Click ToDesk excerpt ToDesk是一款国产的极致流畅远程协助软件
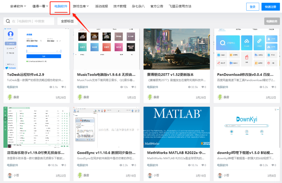The height and width of the screenshot is (183, 282). [x=35, y=80]
